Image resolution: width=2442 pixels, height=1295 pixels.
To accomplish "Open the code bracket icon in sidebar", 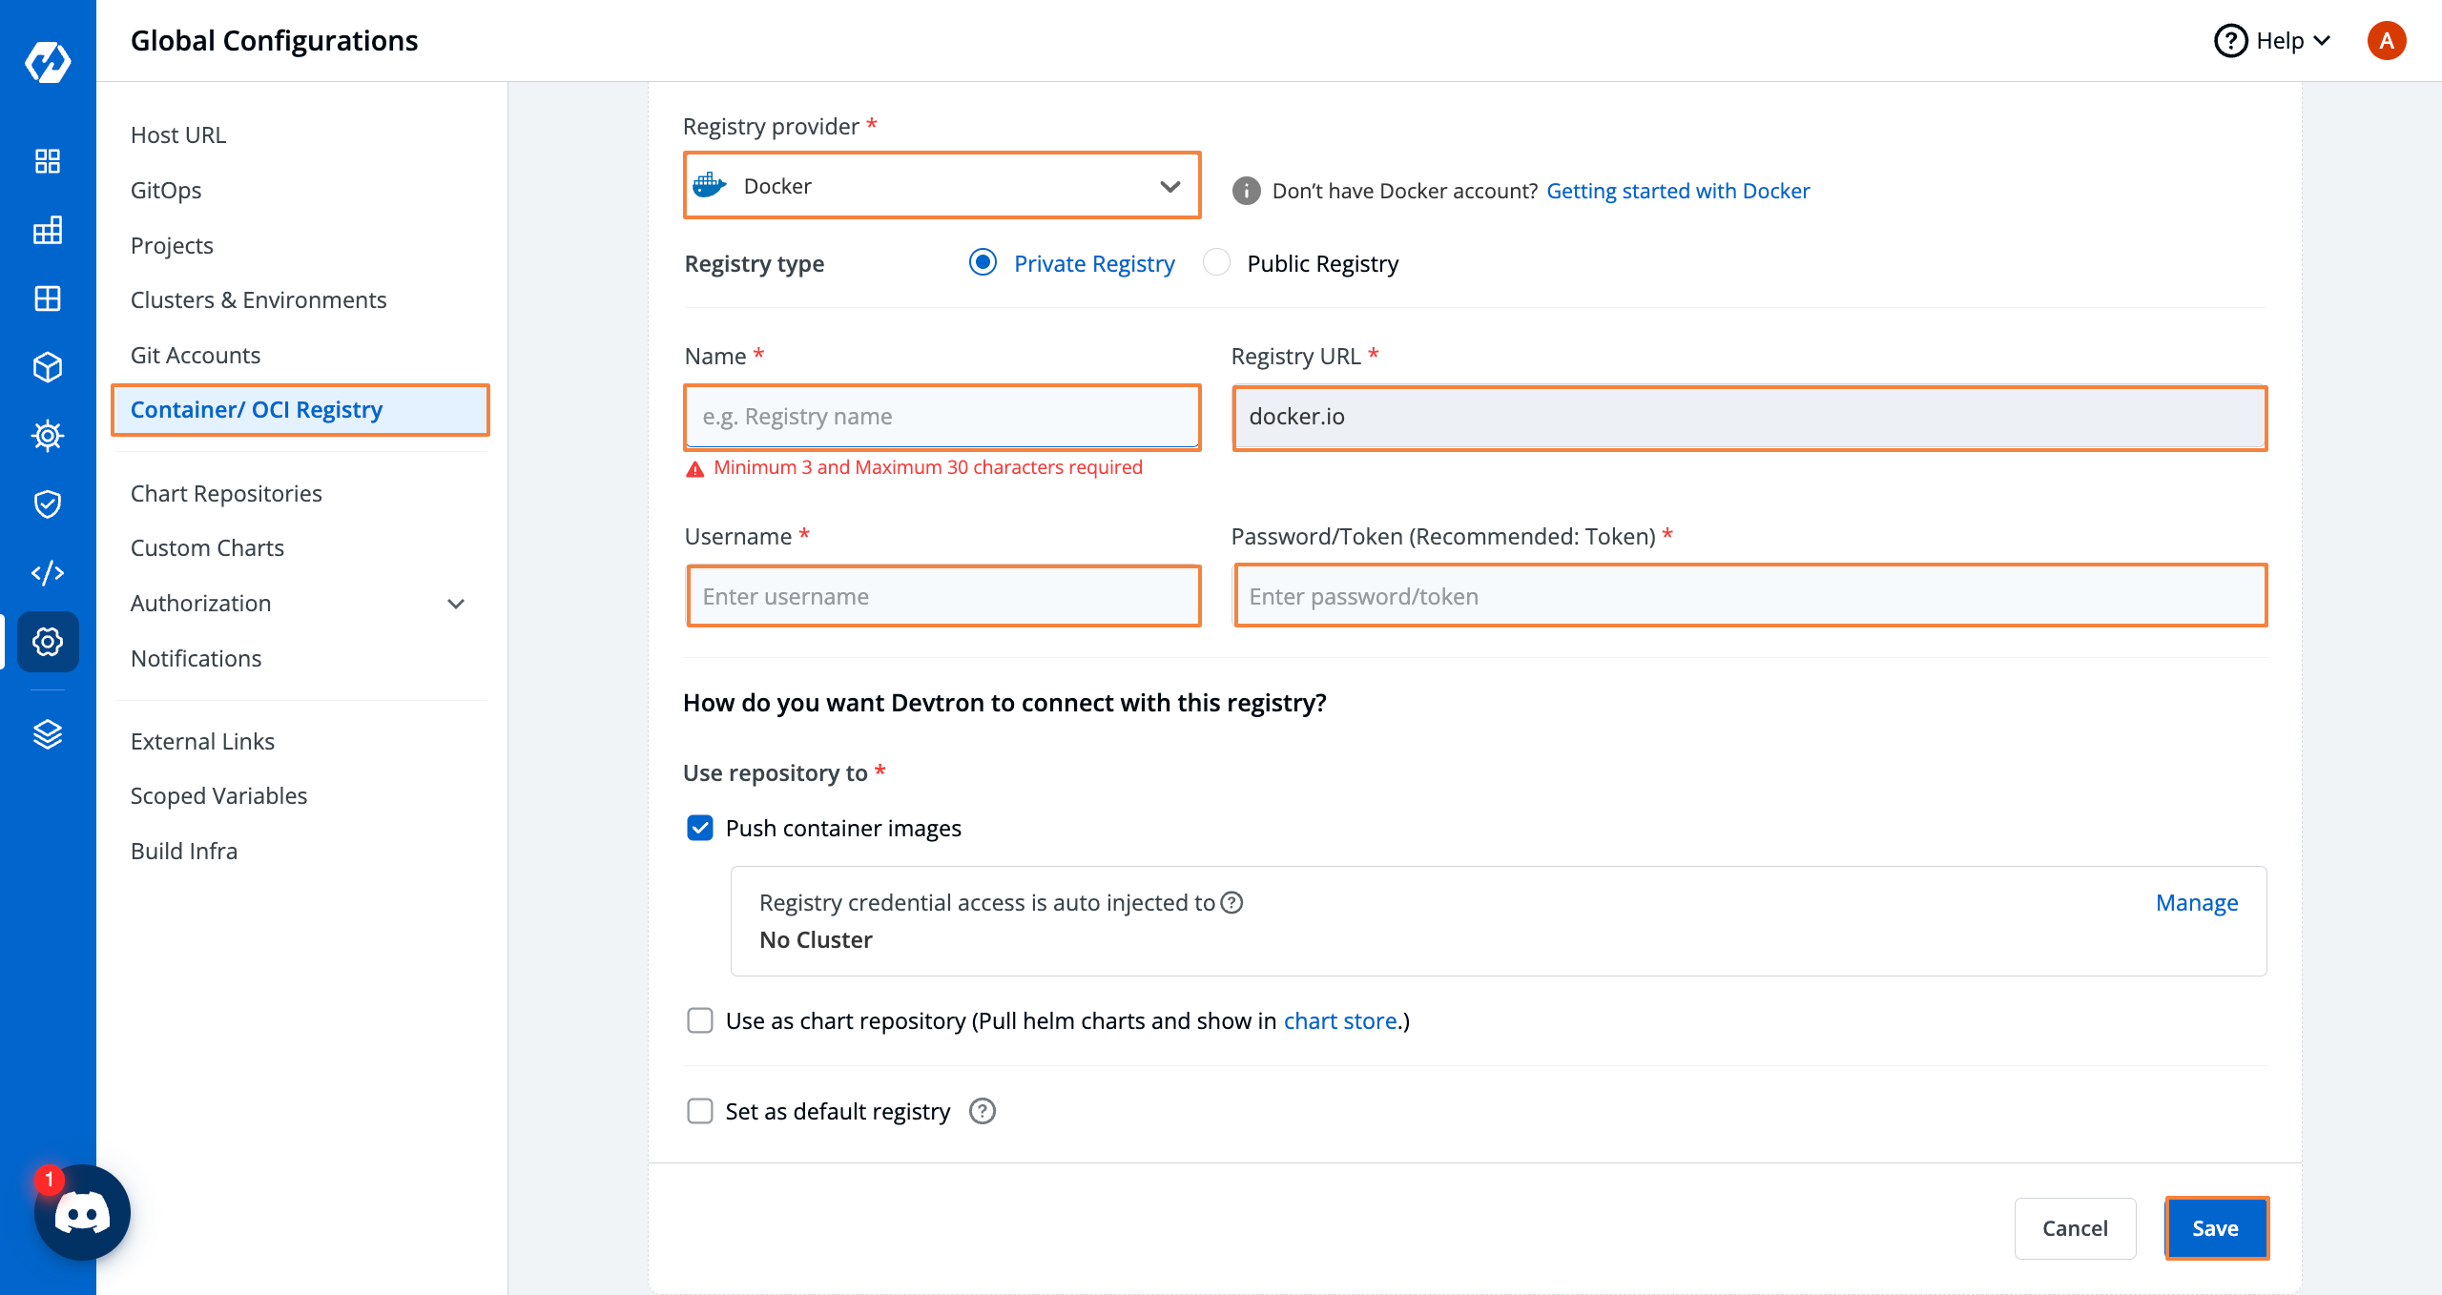I will pyautogui.click(x=48, y=573).
